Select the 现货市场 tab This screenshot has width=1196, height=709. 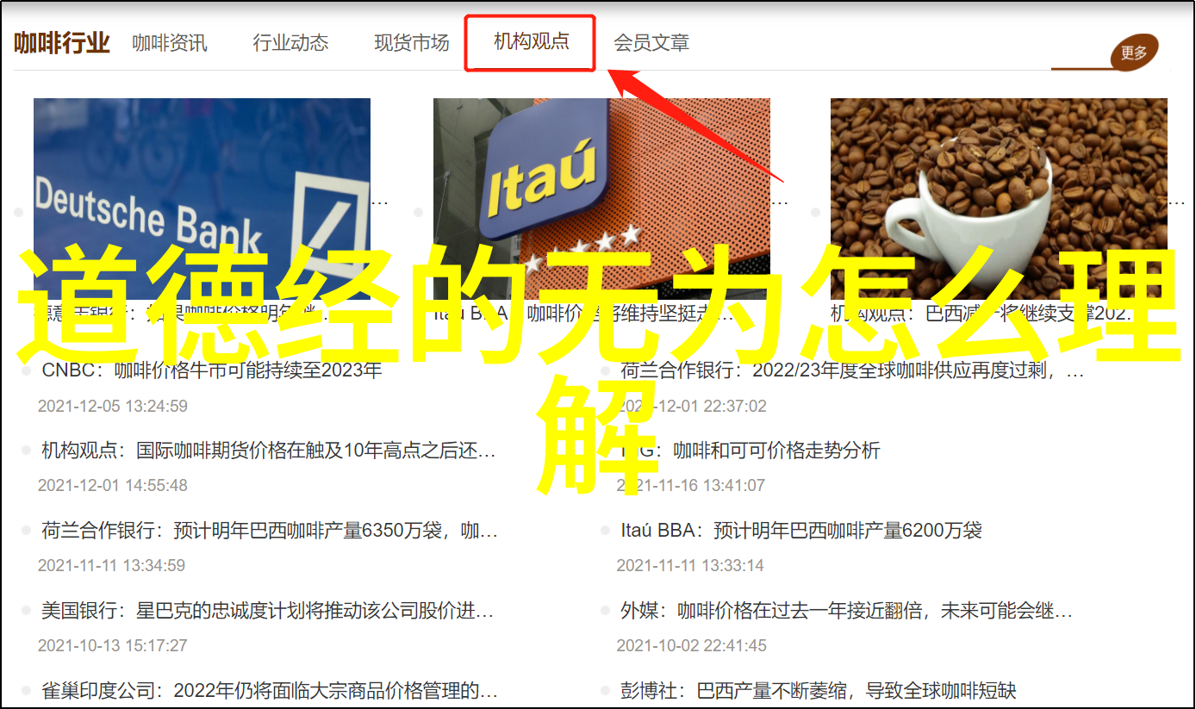click(412, 43)
